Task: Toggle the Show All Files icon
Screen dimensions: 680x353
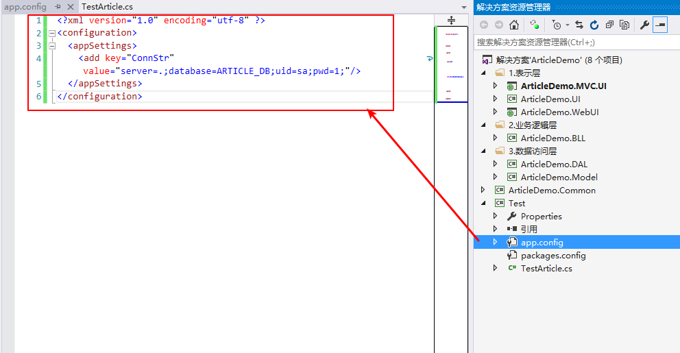Action: (x=624, y=25)
